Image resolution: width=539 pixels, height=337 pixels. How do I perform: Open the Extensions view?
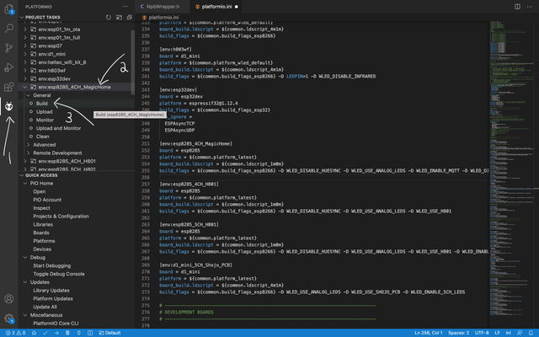(x=9, y=87)
